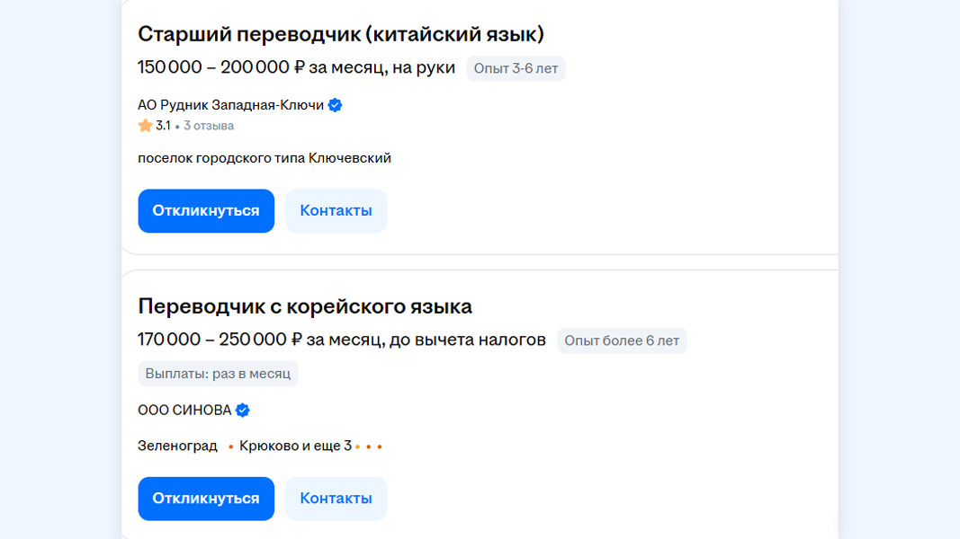Image resolution: width=960 pixels, height=539 pixels.
Task: Show Контакты for the ООО СИНОВА vacancy
Action: point(336,499)
